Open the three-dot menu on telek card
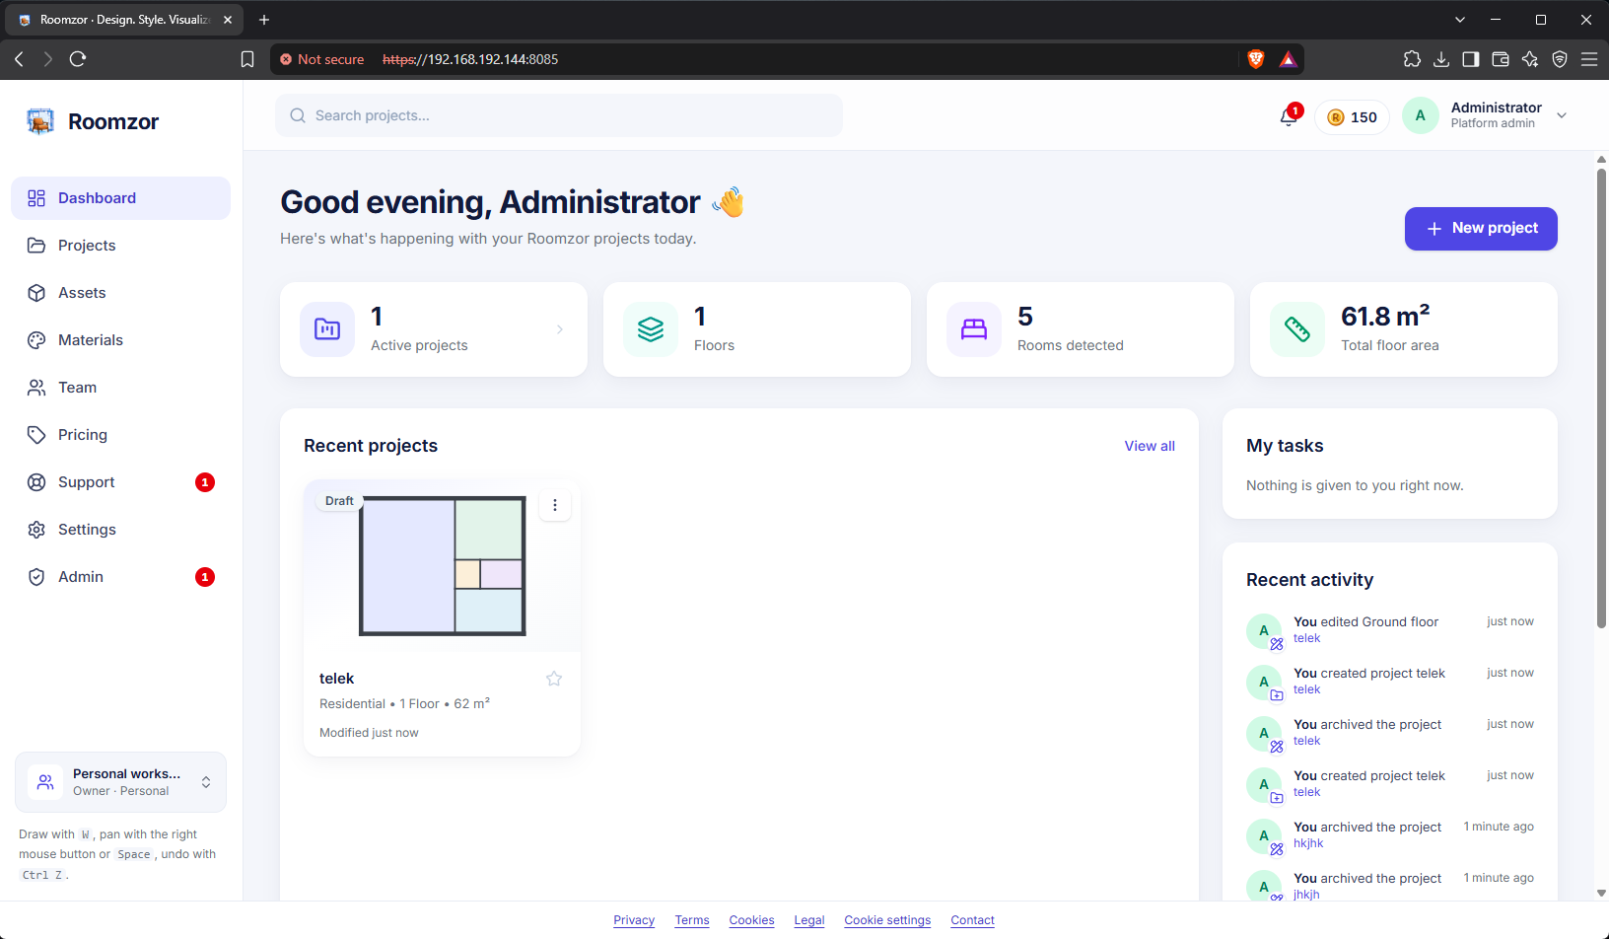The width and height of the screenshot is (1609, 939). click(x=555, y=505)
